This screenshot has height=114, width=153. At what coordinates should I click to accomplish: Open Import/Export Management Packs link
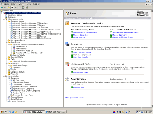[x=125, y=33]
